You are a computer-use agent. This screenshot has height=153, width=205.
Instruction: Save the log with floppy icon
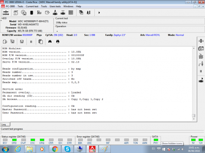pos(22,41)
